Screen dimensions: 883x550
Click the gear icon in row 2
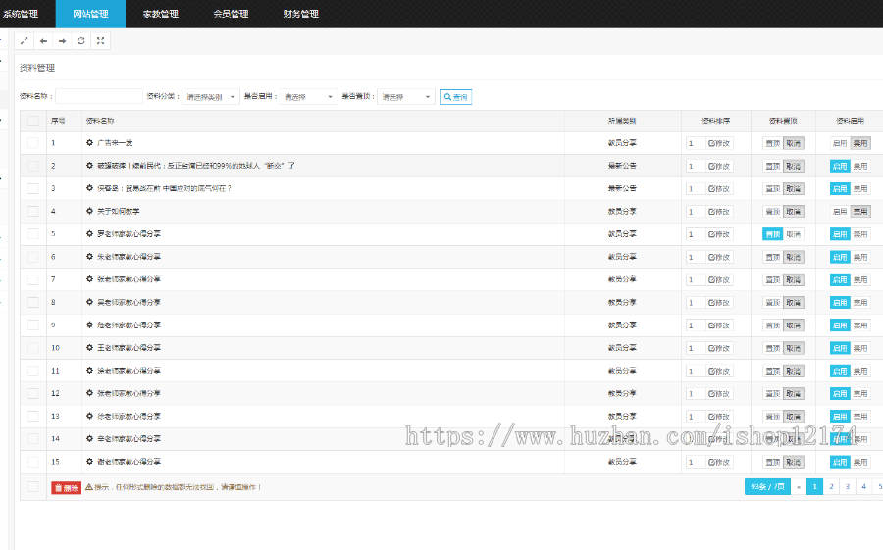(89, 166)
